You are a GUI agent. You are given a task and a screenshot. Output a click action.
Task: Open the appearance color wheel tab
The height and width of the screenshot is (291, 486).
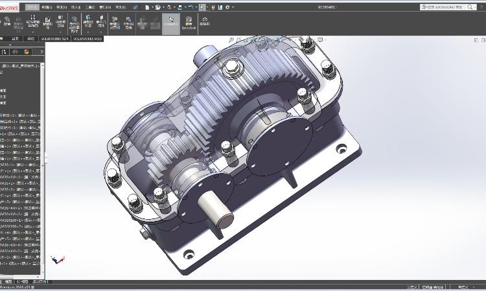27,51
